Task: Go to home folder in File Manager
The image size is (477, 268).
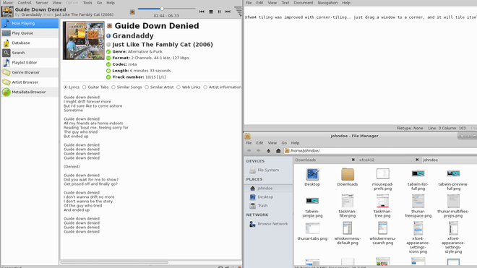Action: [278, 150]
